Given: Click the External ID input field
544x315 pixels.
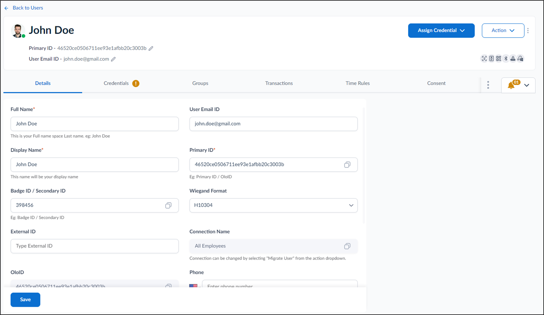Looking at the screenshot, I should (95, 246).
